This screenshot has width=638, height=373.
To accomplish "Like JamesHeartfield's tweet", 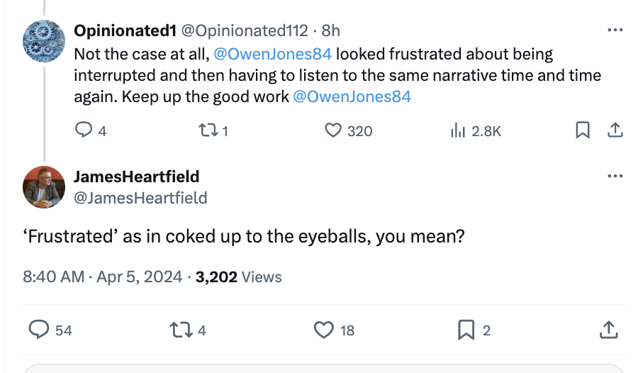I will pyautogui.click(x=324, y=330).
